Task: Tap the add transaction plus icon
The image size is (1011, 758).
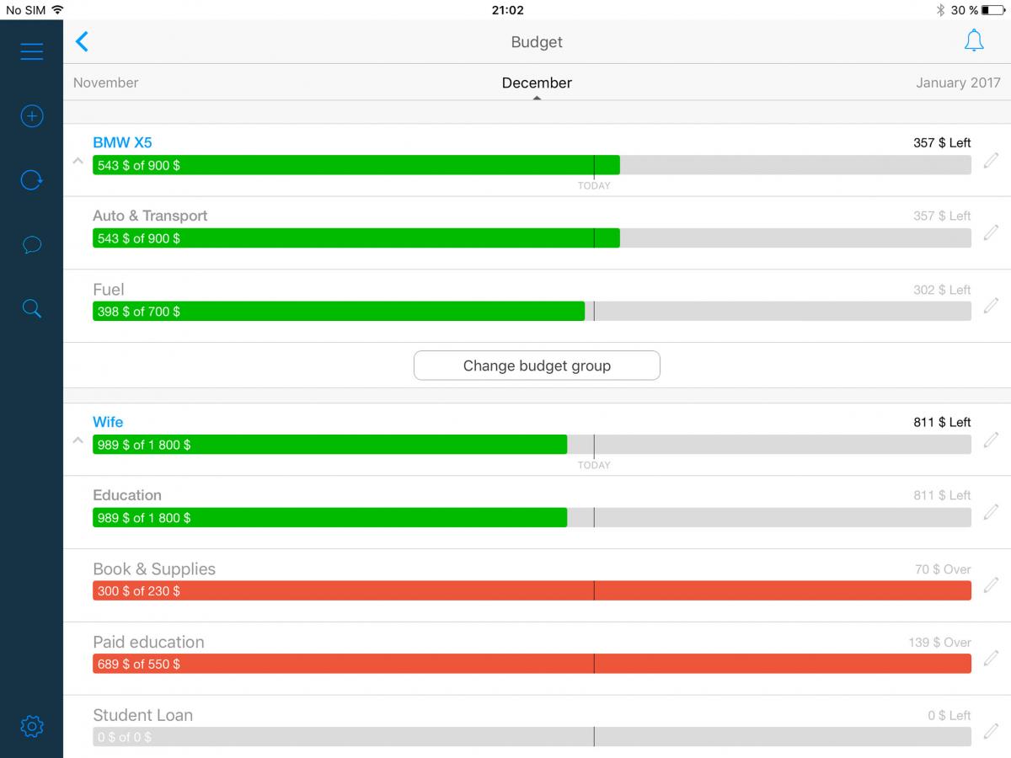Action: (31, 116)
